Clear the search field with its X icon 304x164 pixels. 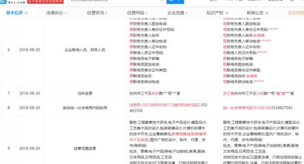pyautogui.click(x=162, y=1)
